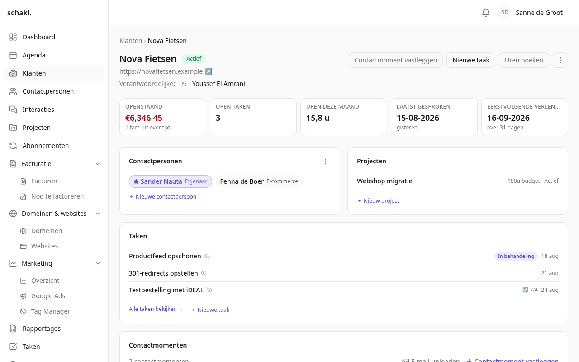Open the Openstaand €6,346.45 stat card
579x362 pixels.
[x=163, y=117]
